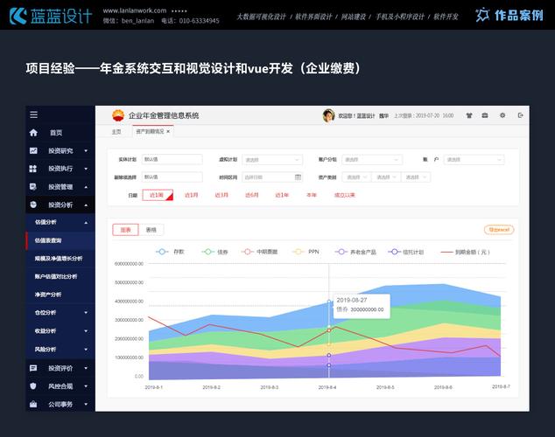This screenshot has width=555, height=437.
Task: Click the 投资研究 chart icon
Action: [33, 151]
